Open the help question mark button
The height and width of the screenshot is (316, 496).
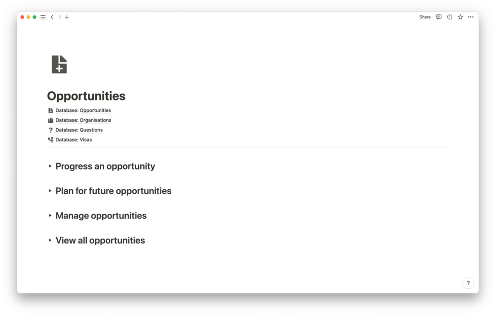point(468,283)
